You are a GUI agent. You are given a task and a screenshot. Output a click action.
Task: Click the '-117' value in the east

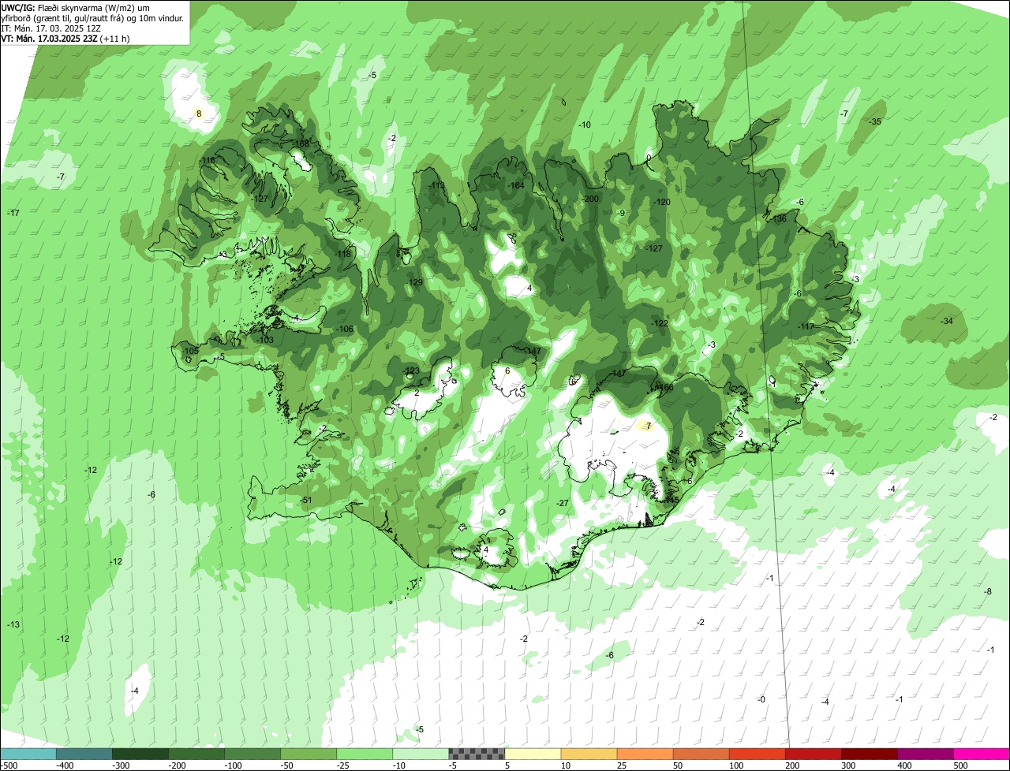[x=806, y=326]
